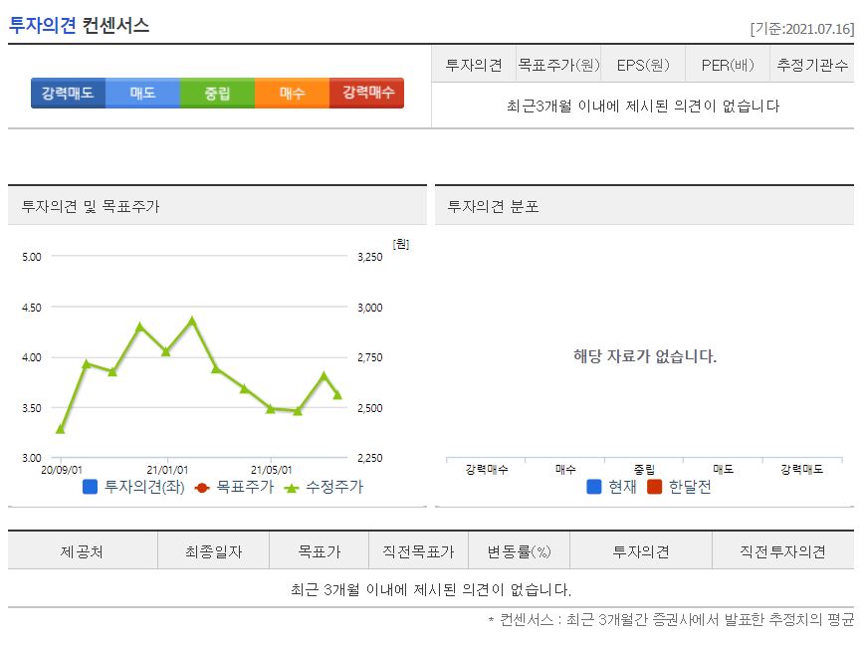Select the 매수 rating button
The image size is (865, 645).
click(293, 93)
